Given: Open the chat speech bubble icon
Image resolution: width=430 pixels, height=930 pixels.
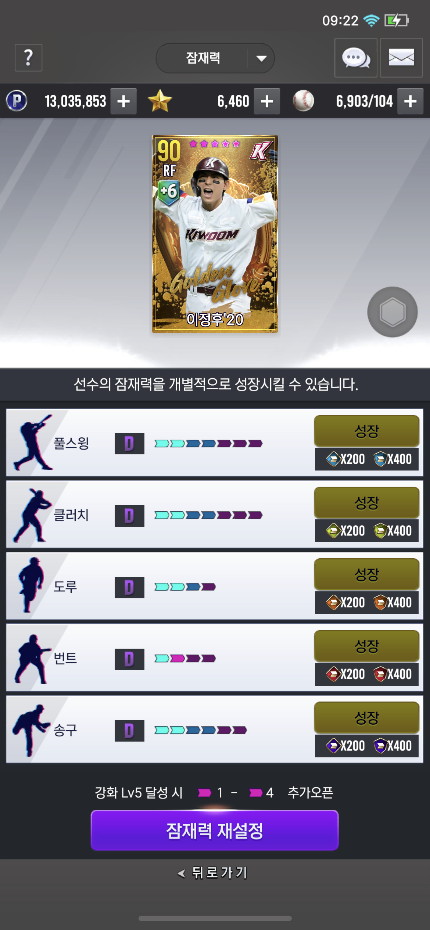Looking at the screenshot, I should [356, 58].
